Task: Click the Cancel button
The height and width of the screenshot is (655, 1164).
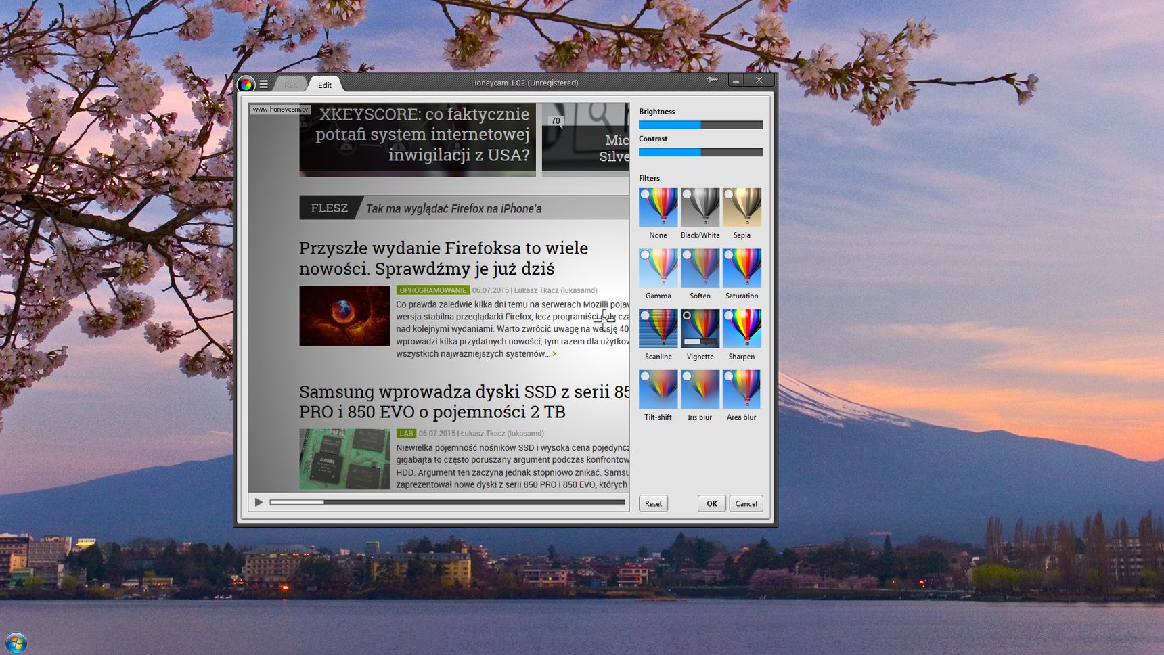Action: click(746, 503)
